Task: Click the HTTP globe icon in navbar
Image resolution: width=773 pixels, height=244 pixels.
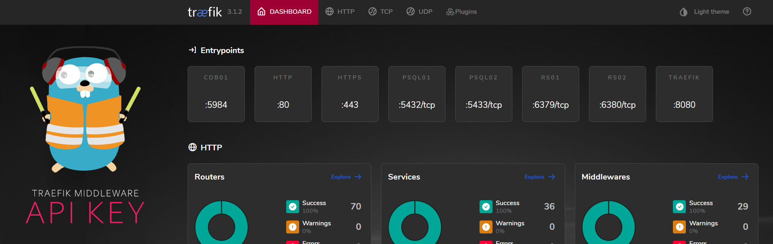Action: (330, 11)
